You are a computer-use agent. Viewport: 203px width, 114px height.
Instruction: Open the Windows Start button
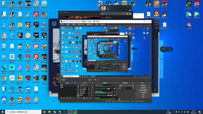coord(3,112)
